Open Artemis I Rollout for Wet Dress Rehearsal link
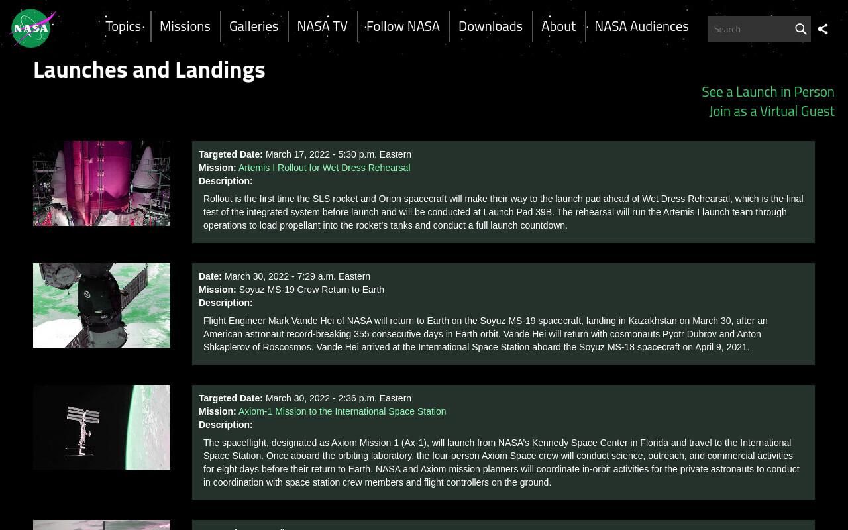The height and width of the screenshot is (530, 848). [324, 168]
